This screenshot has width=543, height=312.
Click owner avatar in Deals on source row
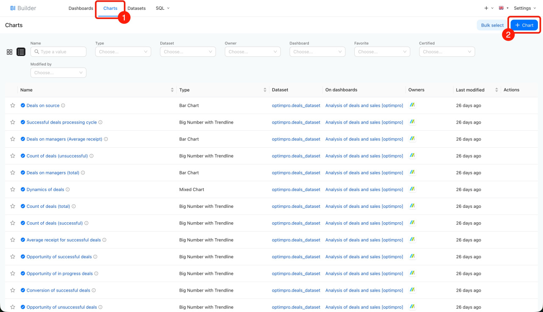pos(412,105)
